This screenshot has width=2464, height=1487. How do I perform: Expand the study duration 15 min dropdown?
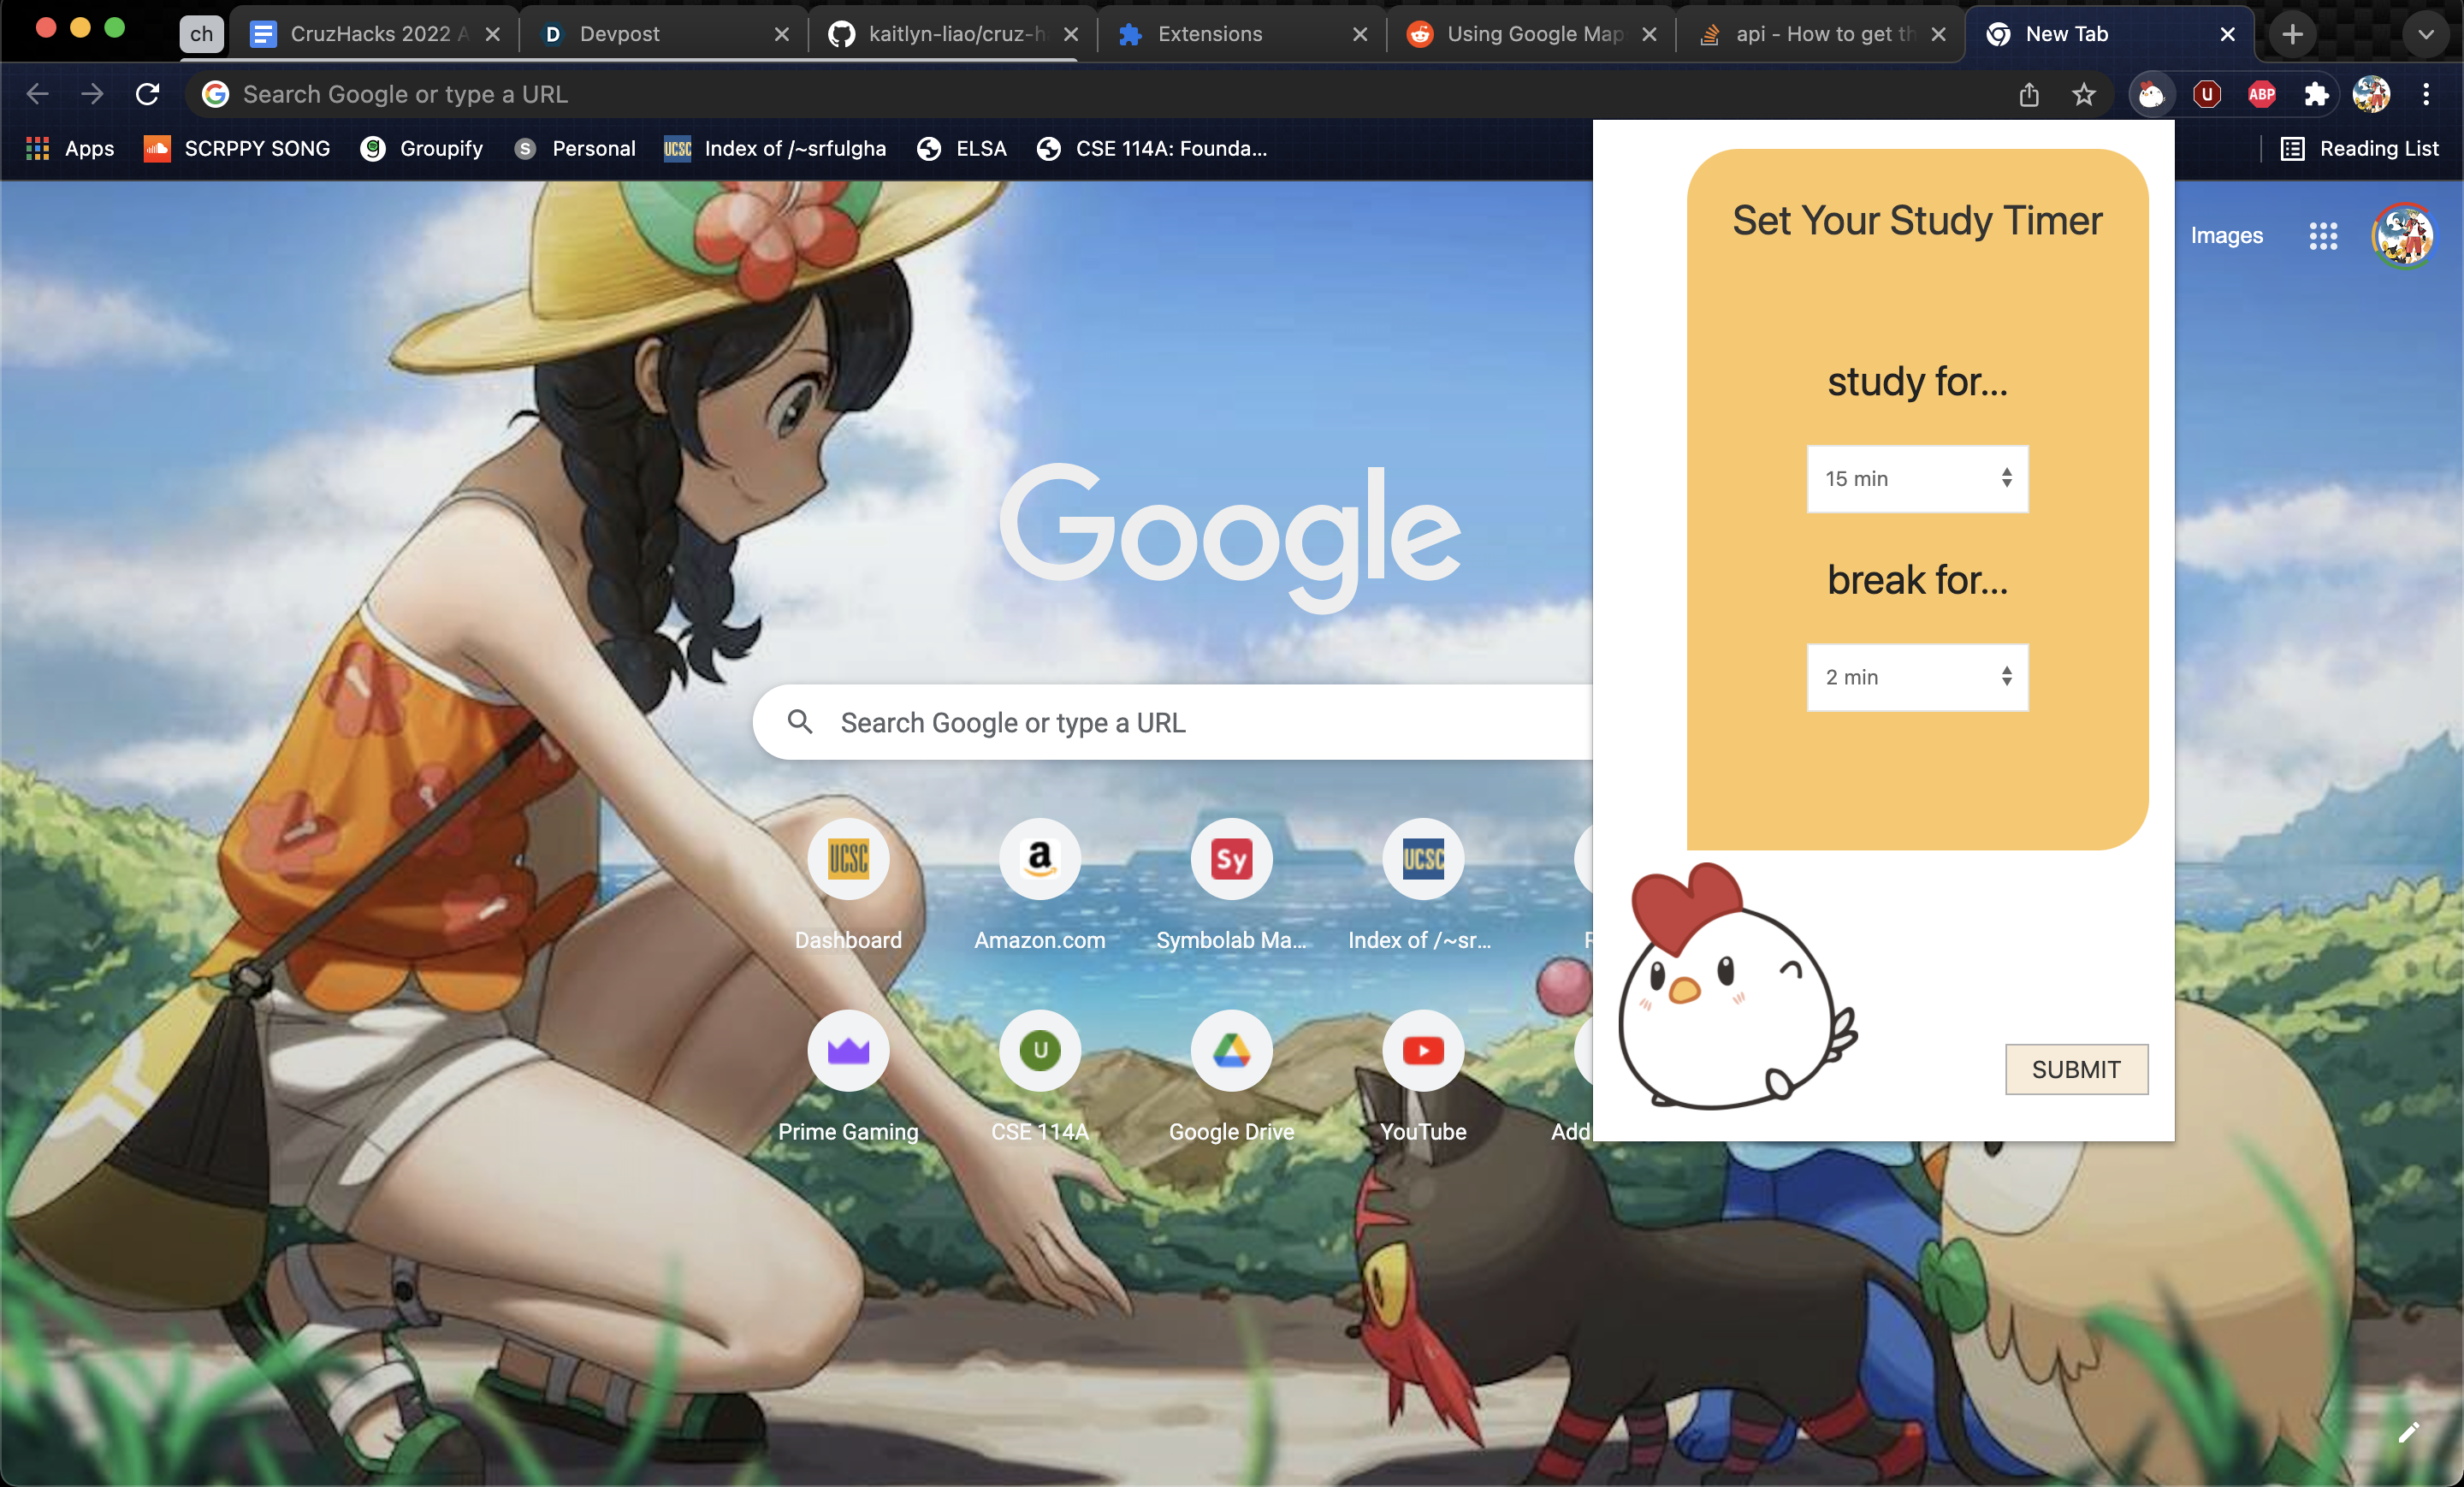coord(1917,479)
